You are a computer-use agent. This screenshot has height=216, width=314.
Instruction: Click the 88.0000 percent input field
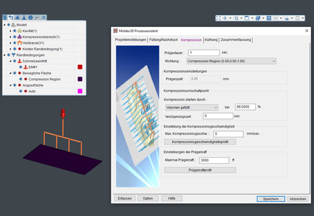245,107
